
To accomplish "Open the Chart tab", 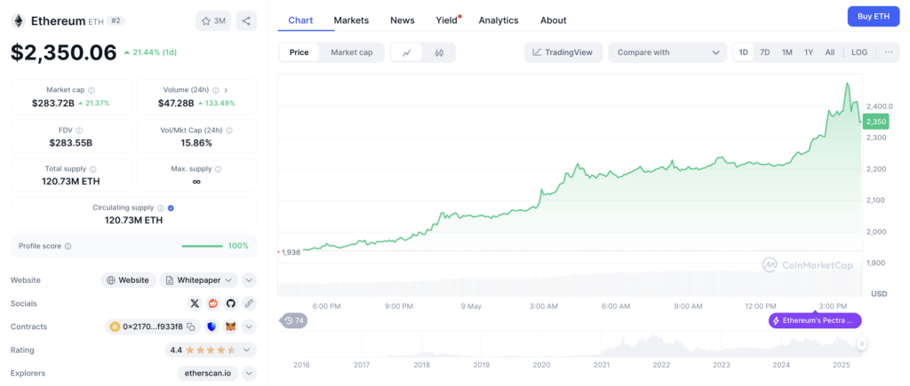I will click(300, 20).
